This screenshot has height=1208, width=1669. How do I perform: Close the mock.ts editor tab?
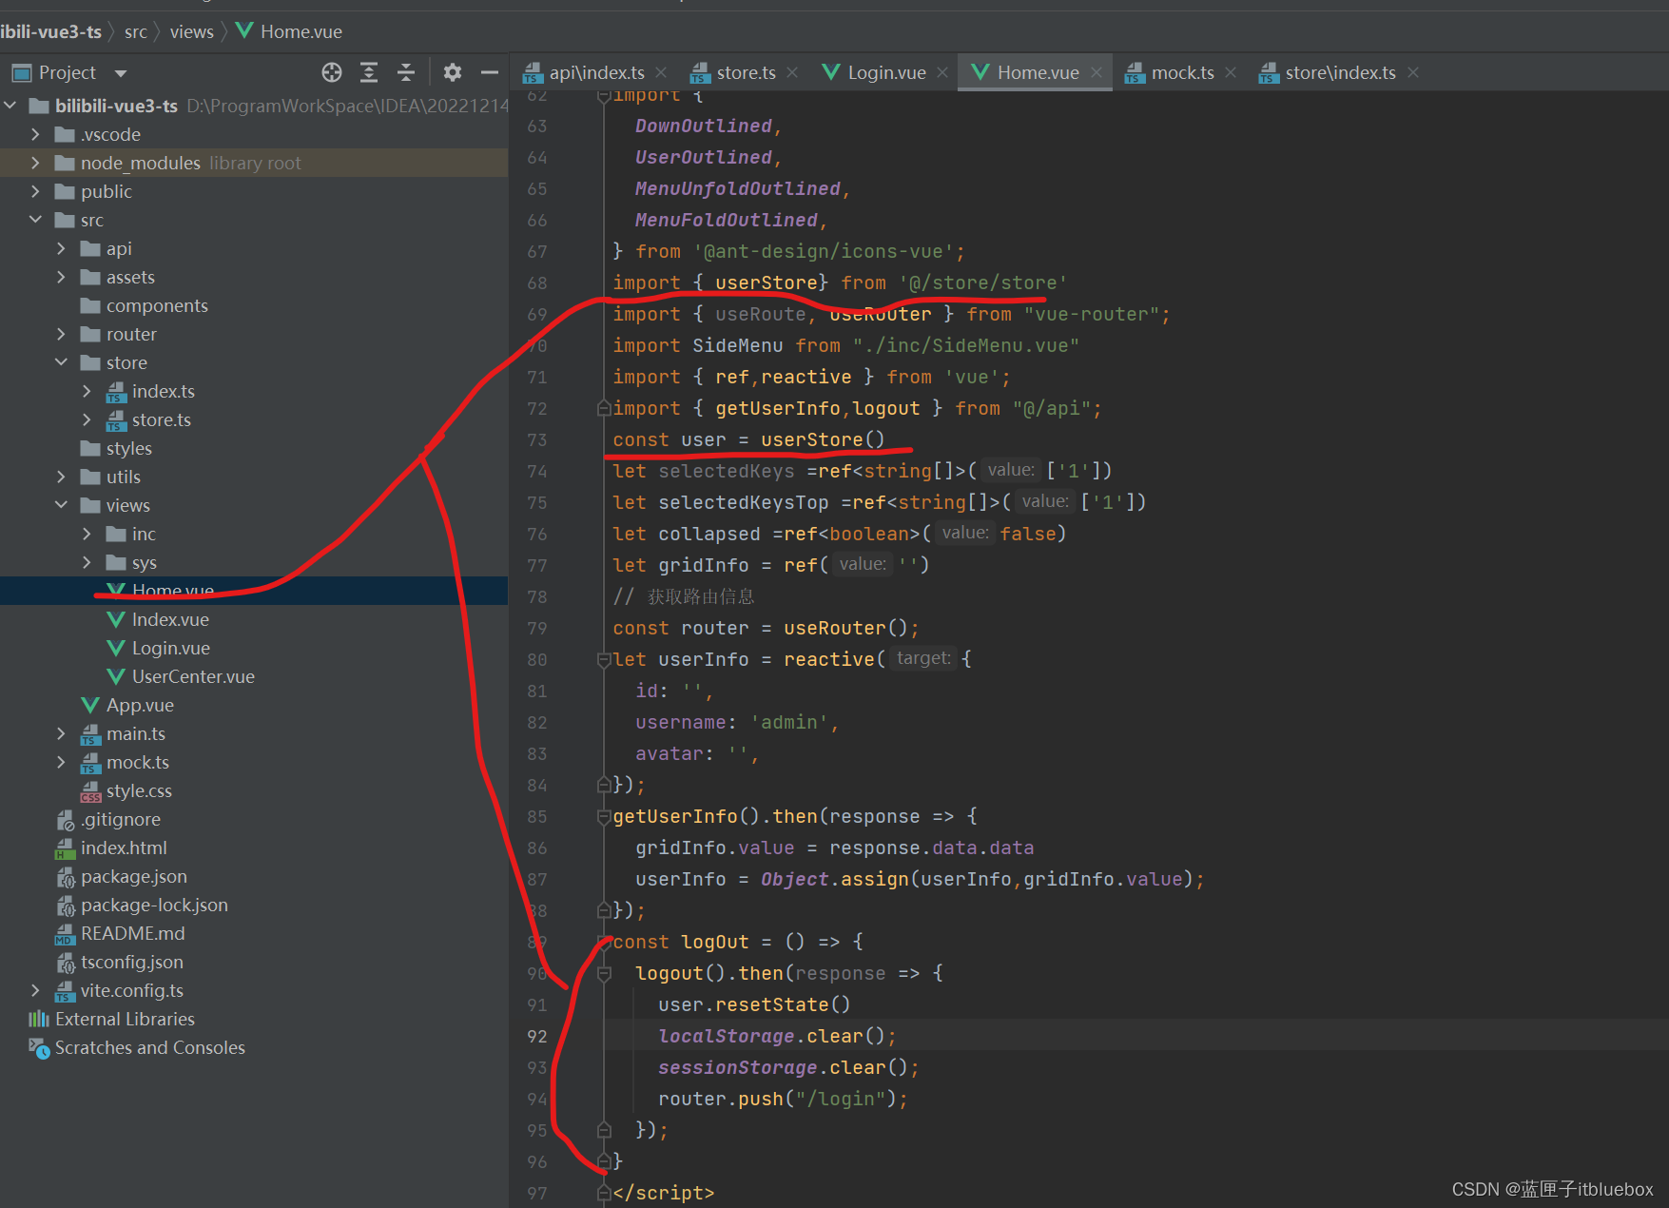coord(1231,72)
